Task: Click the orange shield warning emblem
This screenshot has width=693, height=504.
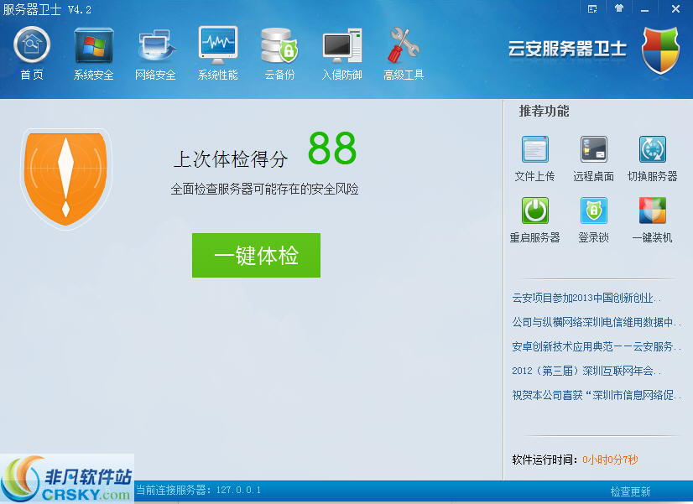Action: click(x=65, y=179)
